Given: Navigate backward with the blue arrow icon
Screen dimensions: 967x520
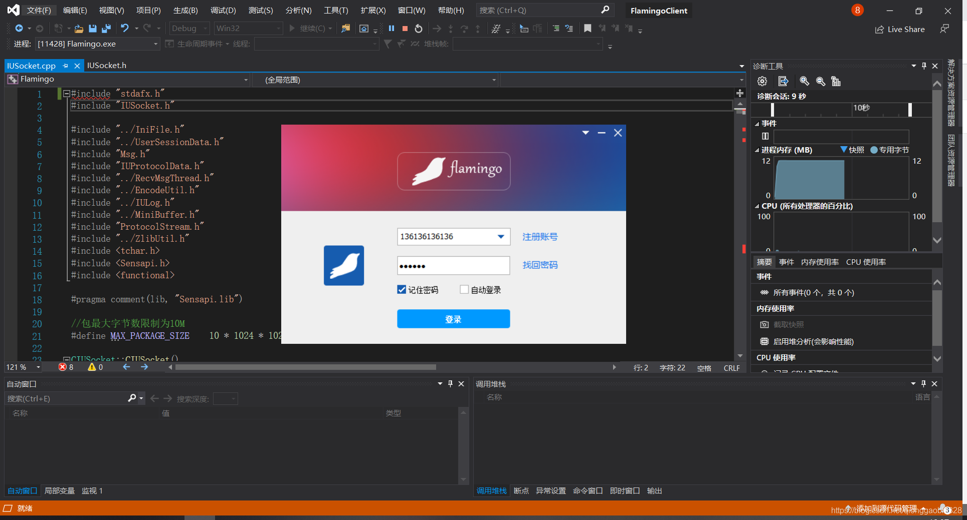Looking at the screenshot, I should click(x=19, y=29).
